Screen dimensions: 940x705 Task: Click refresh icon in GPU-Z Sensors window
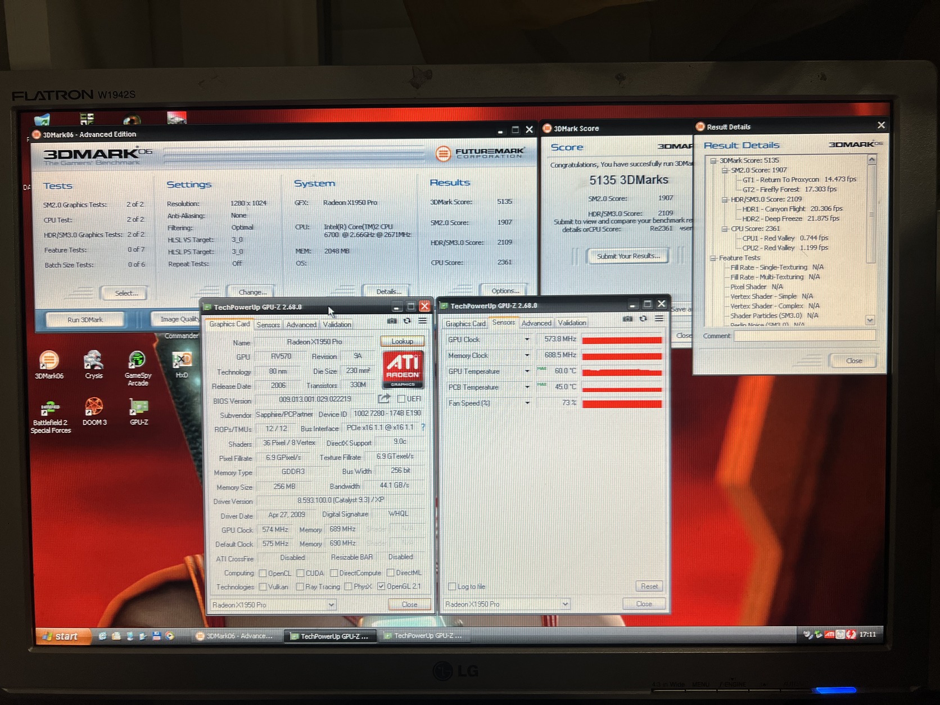(x=643, y=319)
